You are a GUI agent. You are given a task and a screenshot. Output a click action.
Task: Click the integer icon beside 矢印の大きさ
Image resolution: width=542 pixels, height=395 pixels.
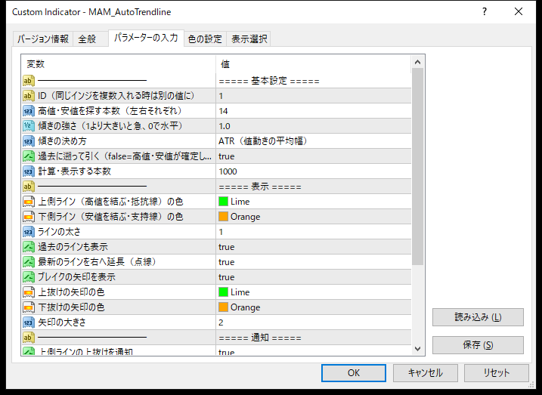click(x=29, y=322)
